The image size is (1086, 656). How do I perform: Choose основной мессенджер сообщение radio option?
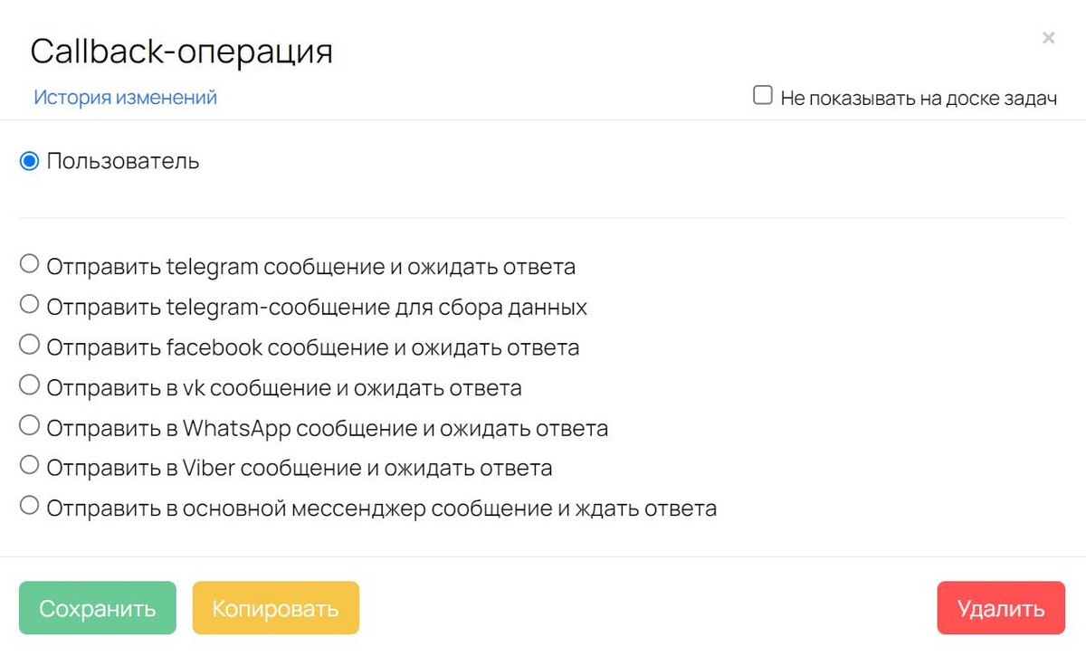tap(29, 505)
